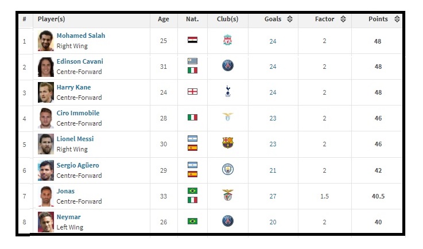Sort table using Factor arrows

[x=343, y=19]
